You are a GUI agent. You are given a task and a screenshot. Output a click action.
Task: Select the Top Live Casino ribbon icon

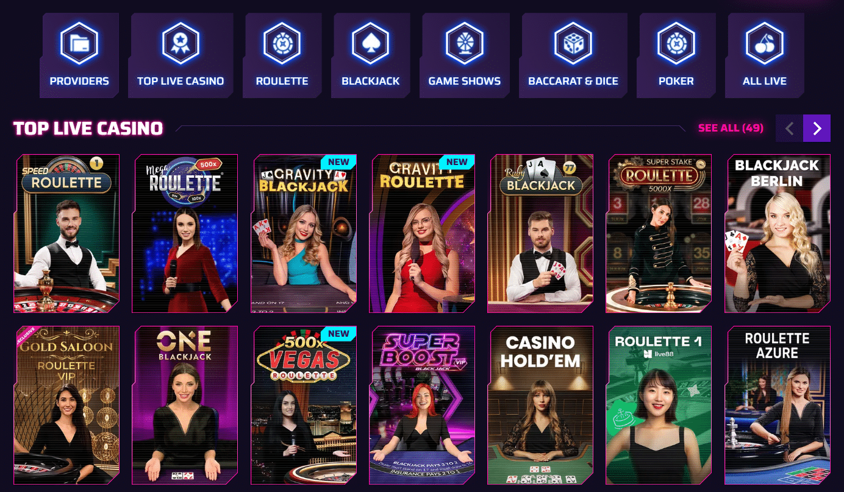(x=181, y=44)
